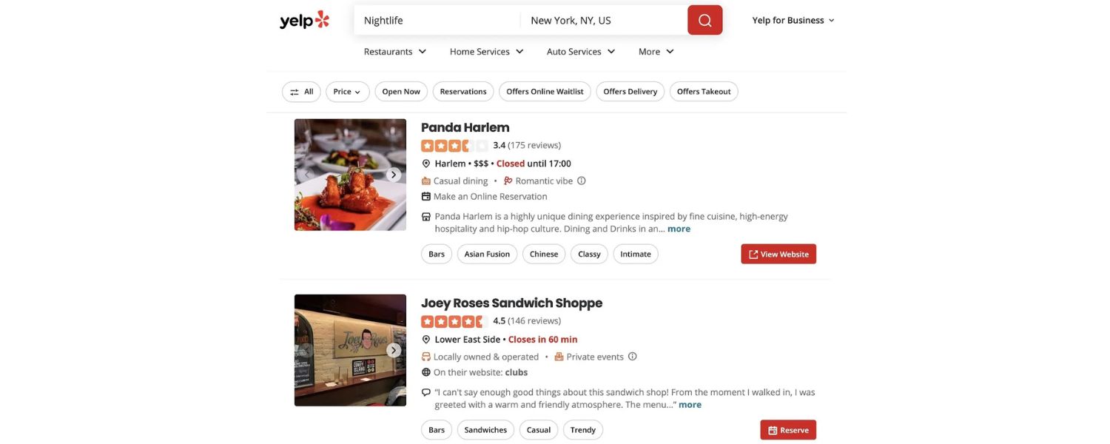Image resolution: width=1110 pixels, height=444 pixels.
Task: Expand the "More" navigation dropdown
Action: [651, 49]
